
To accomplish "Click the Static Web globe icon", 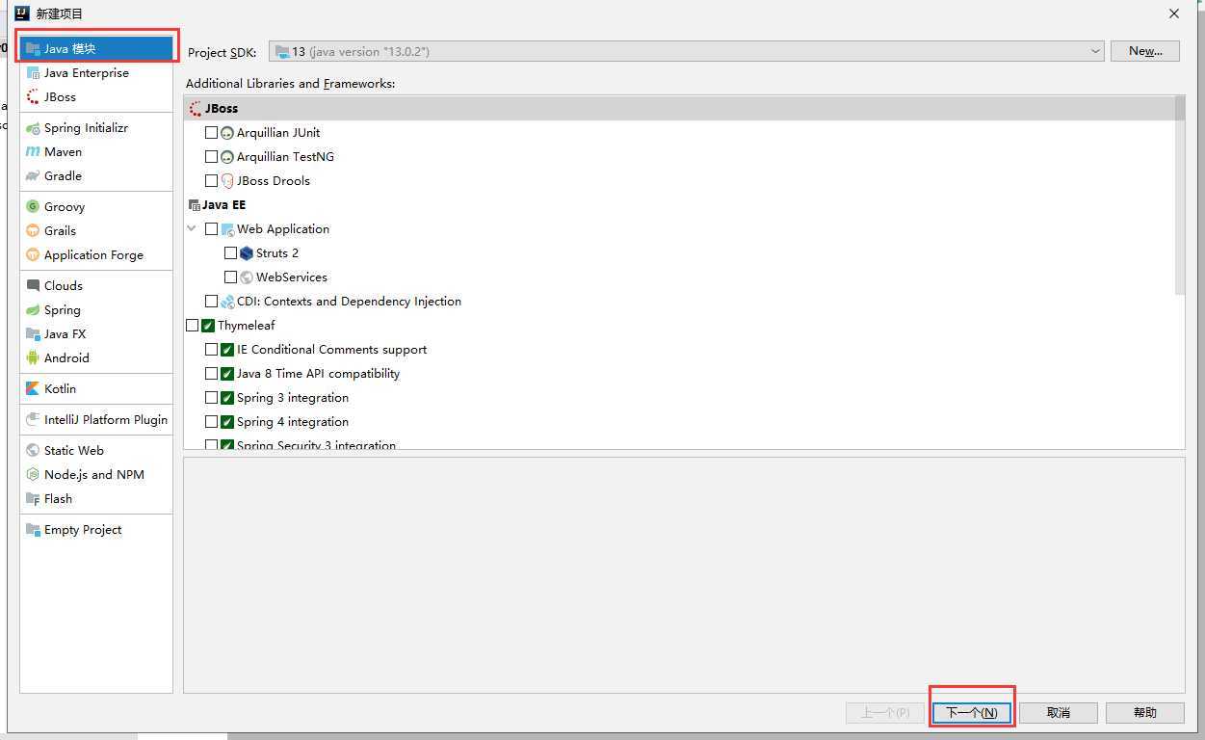I will coord(33,450).
